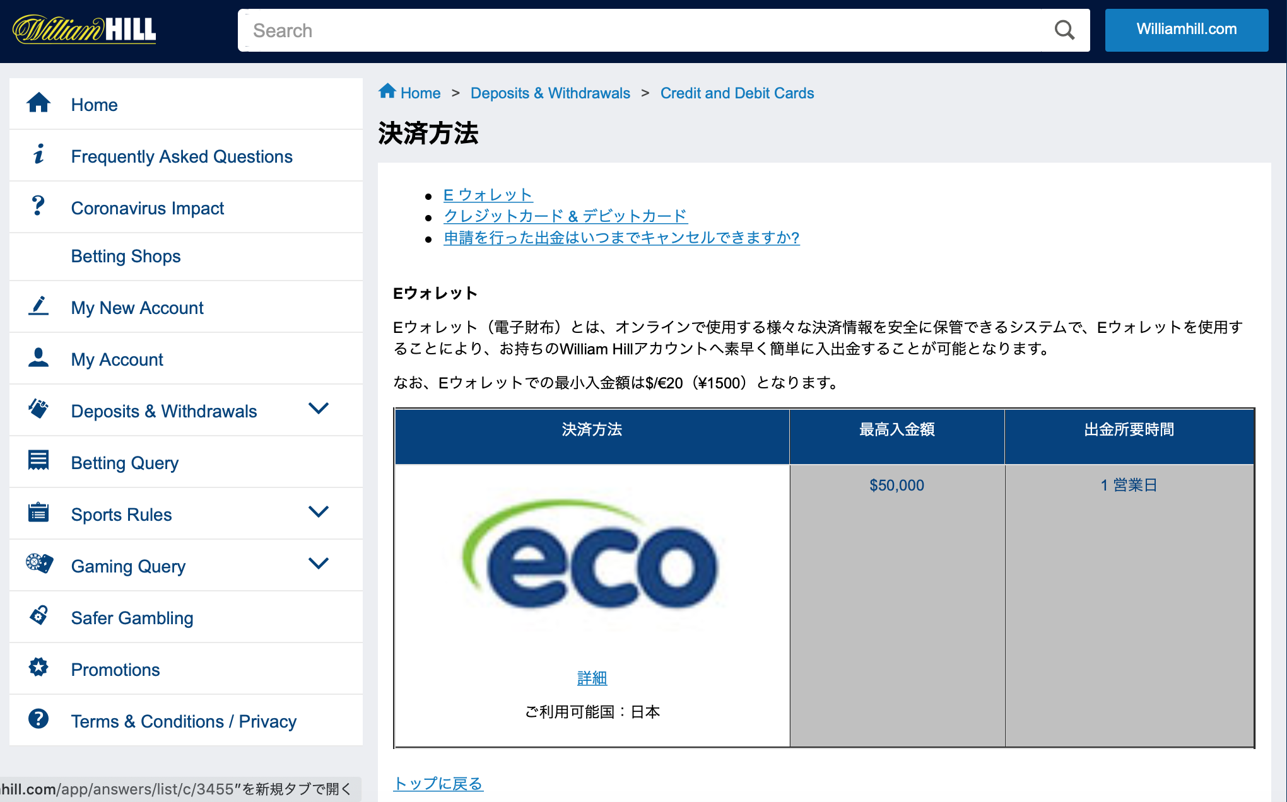Click the 決済方法 table column header
Screen dimensions: 1287x802
[x=592, y=436]
